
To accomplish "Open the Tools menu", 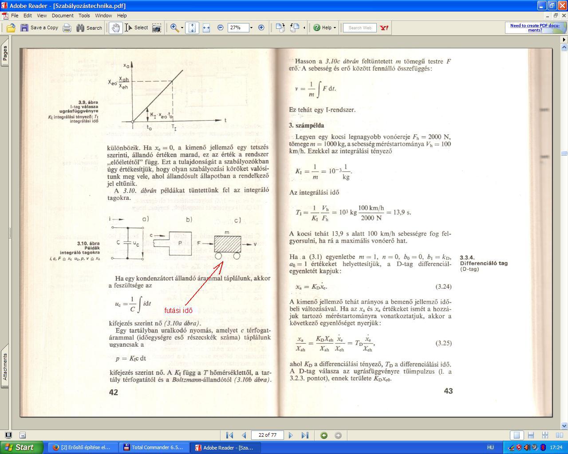I will (x=84, y=16).
